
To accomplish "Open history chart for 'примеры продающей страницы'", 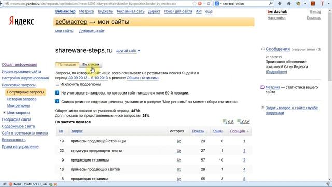I will (178, 141).
